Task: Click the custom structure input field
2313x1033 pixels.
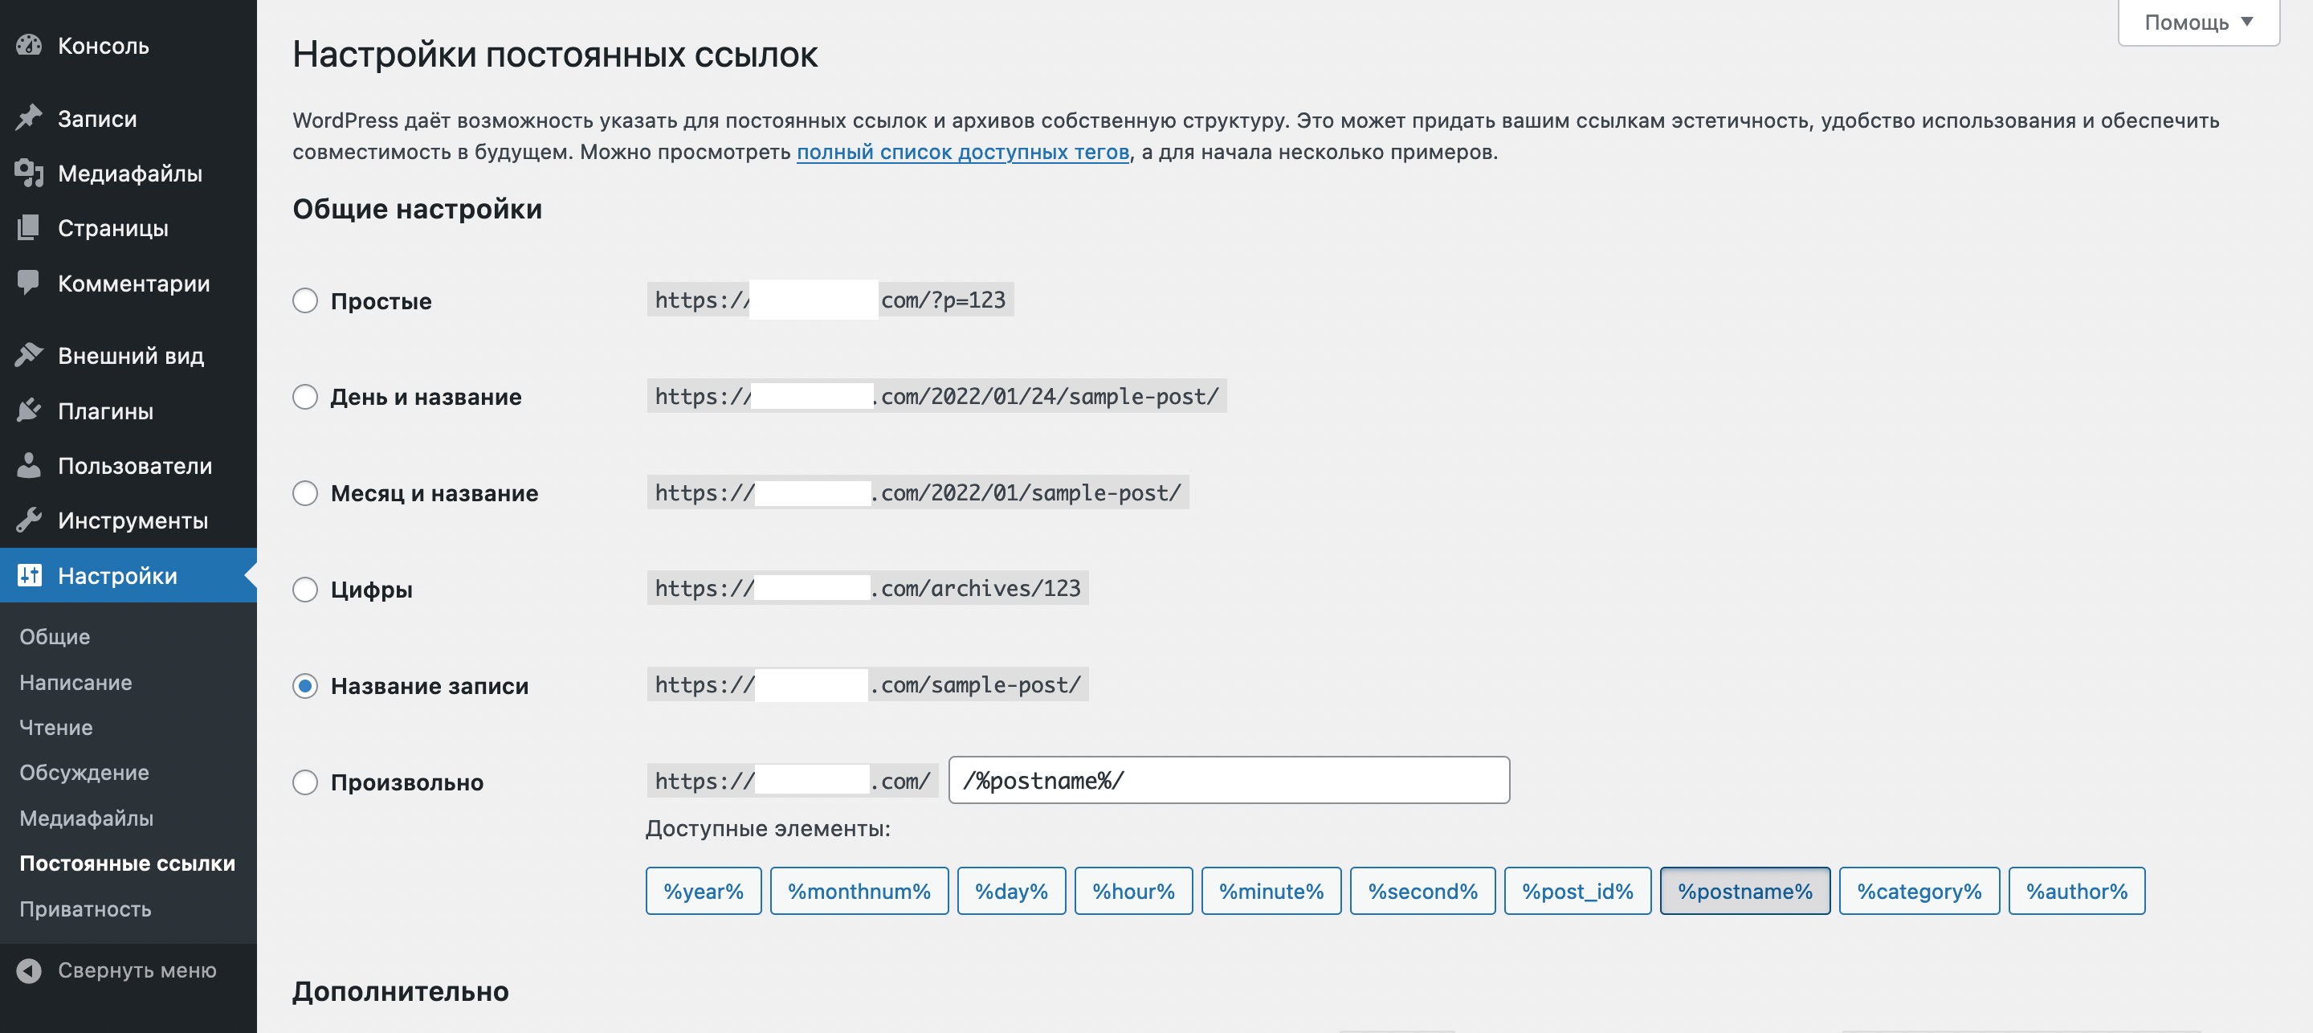Action: click(x=1228, y=780)
